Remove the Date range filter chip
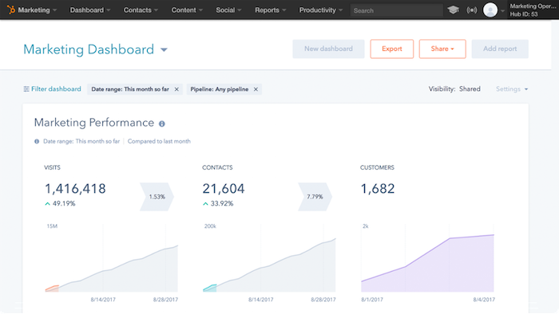Image resolution: width=559 pixels, height=314 pixels. pyautogui.click(x=176, y=89)
